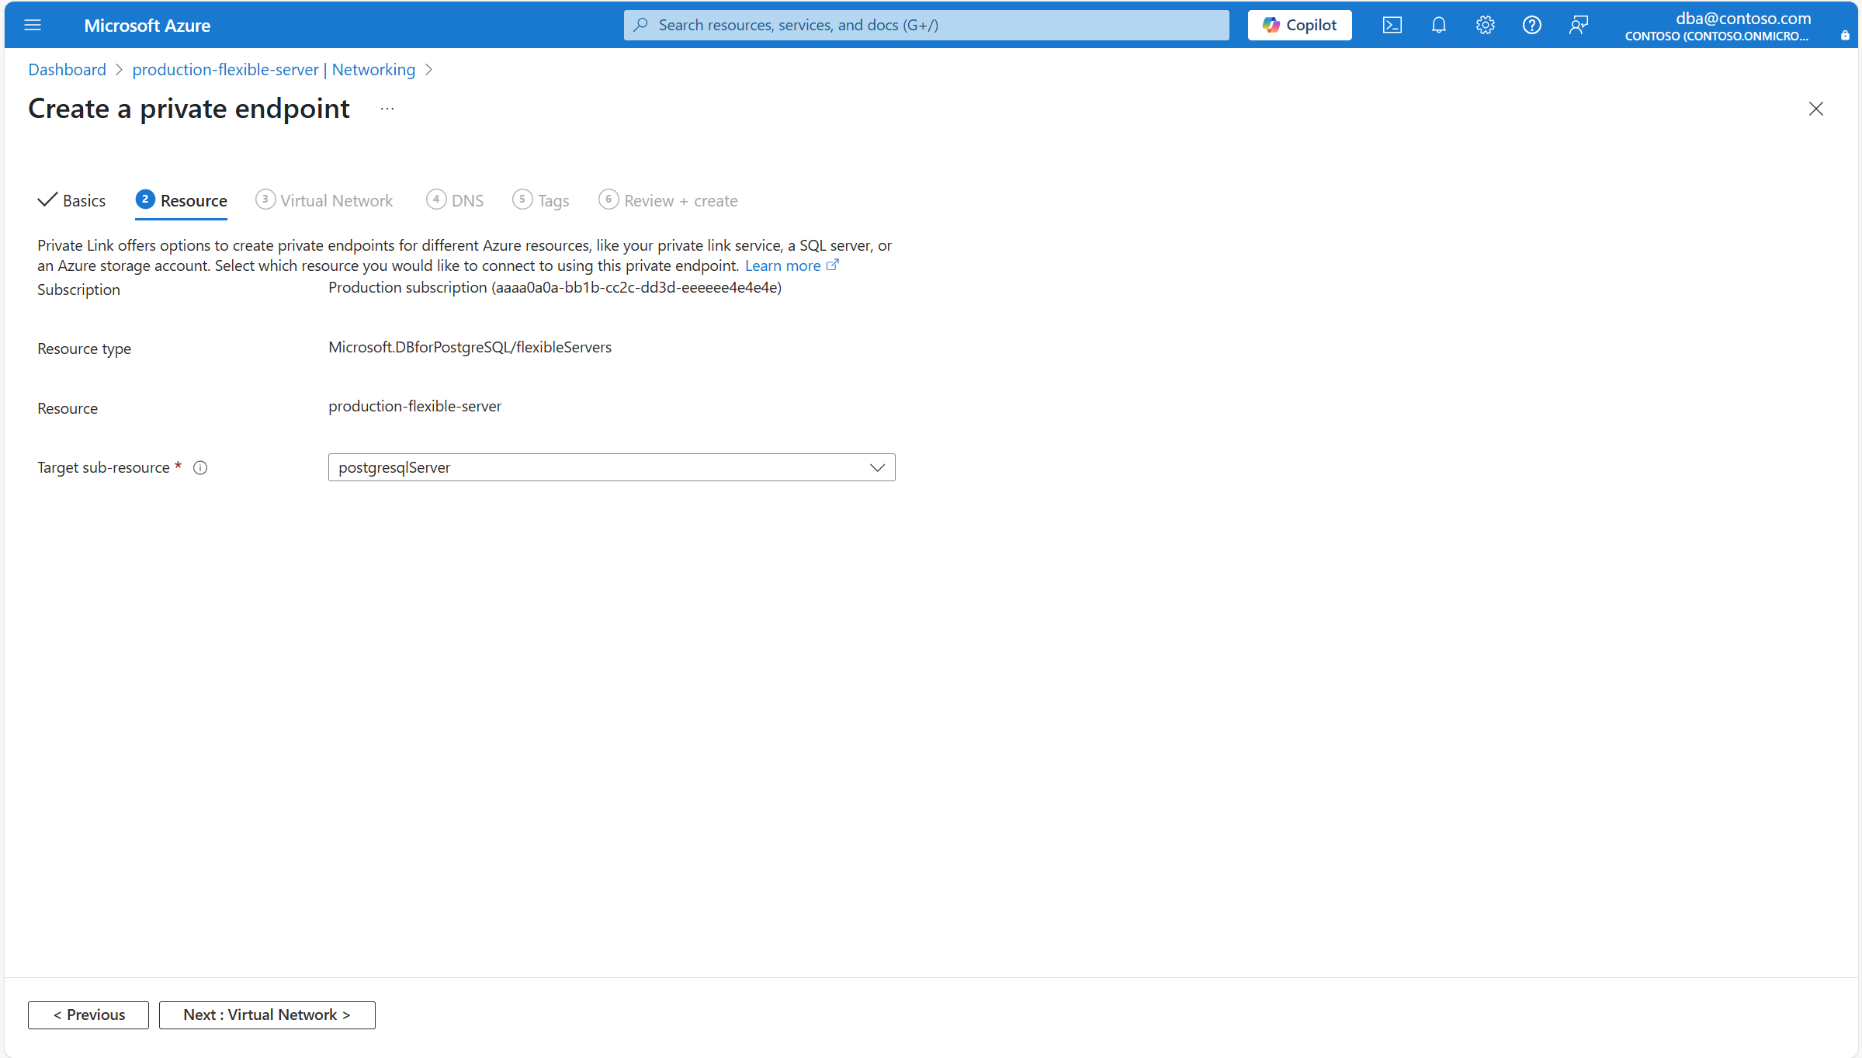Open production-flexible-server Networking breadcrumb
This screenshot has width=1862, height=1058.
tap(273, 69)
